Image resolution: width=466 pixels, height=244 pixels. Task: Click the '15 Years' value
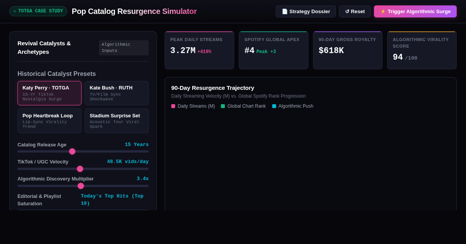click(137, 144)
